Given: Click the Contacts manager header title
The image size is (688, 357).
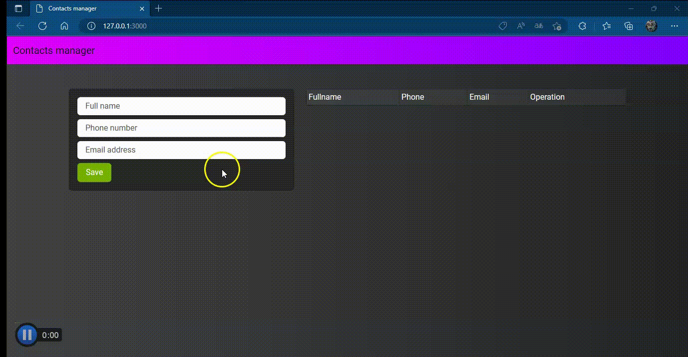Looking at the screenshot, I should [x=54, y=50].
